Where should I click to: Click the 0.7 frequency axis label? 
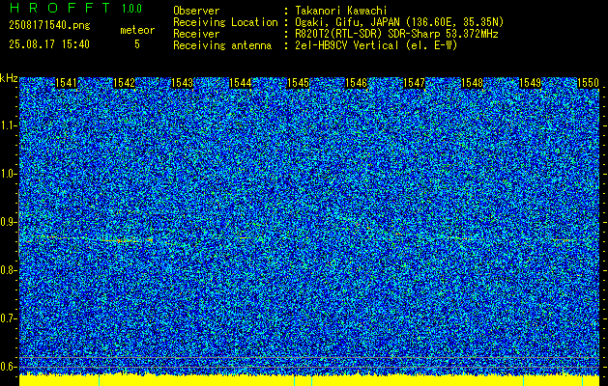click(x=8, y=318)
